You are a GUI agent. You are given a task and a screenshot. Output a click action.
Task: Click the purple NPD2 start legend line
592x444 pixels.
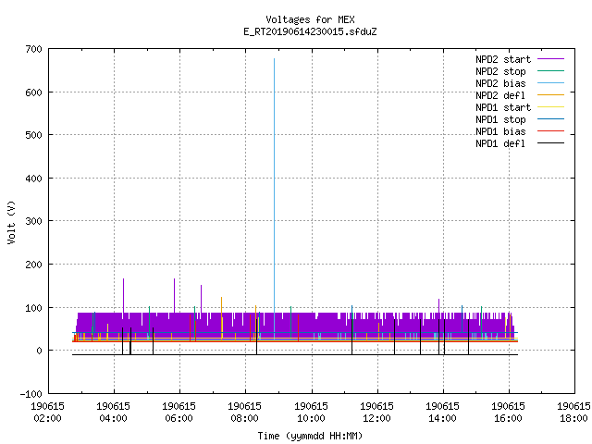tap(550, 59)
